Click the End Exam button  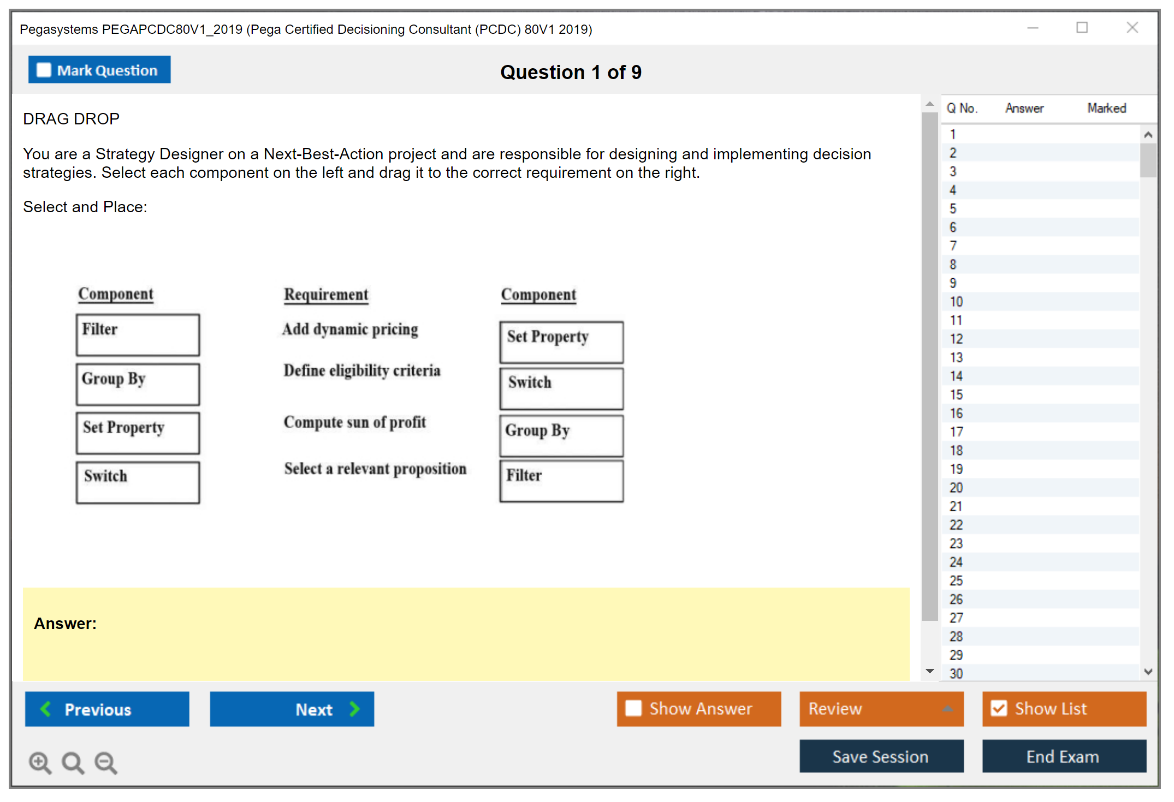point(1063,756)
